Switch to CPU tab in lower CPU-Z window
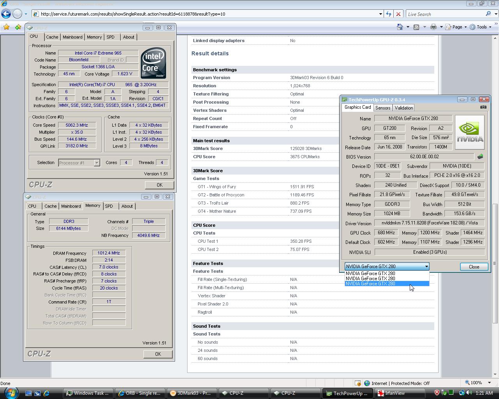Viewport: 499px width, 399px height. (32, 206)
